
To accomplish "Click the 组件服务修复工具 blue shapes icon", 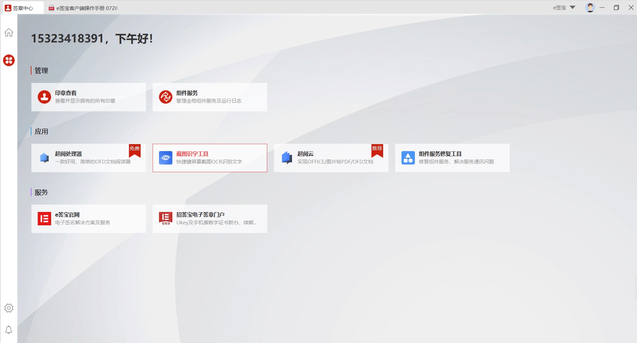I will point(408,158).
